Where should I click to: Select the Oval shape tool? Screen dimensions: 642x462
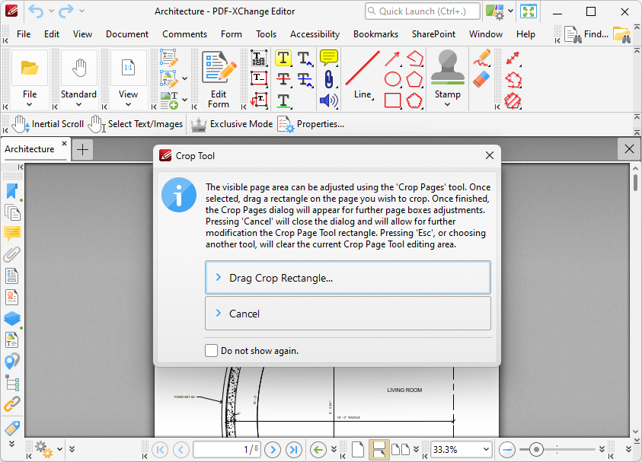392,79
